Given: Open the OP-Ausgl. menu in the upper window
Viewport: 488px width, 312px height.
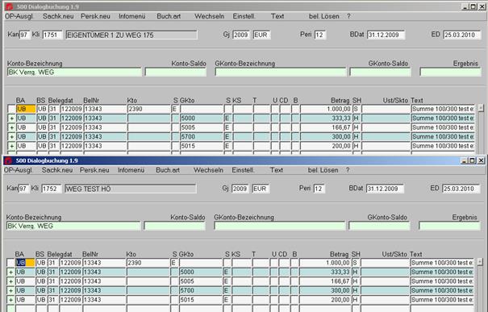Looking at the screenshot, I should (19, 16).
